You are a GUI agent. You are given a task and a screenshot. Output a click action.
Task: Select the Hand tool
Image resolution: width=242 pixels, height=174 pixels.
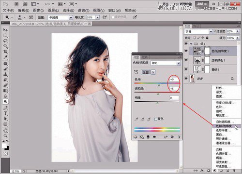coord(5,130)
